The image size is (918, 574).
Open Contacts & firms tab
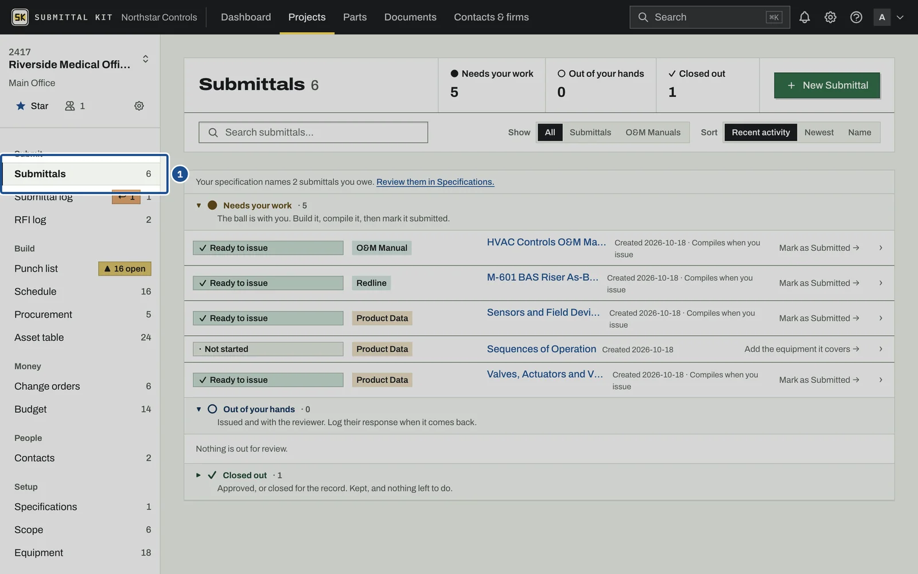491,17
